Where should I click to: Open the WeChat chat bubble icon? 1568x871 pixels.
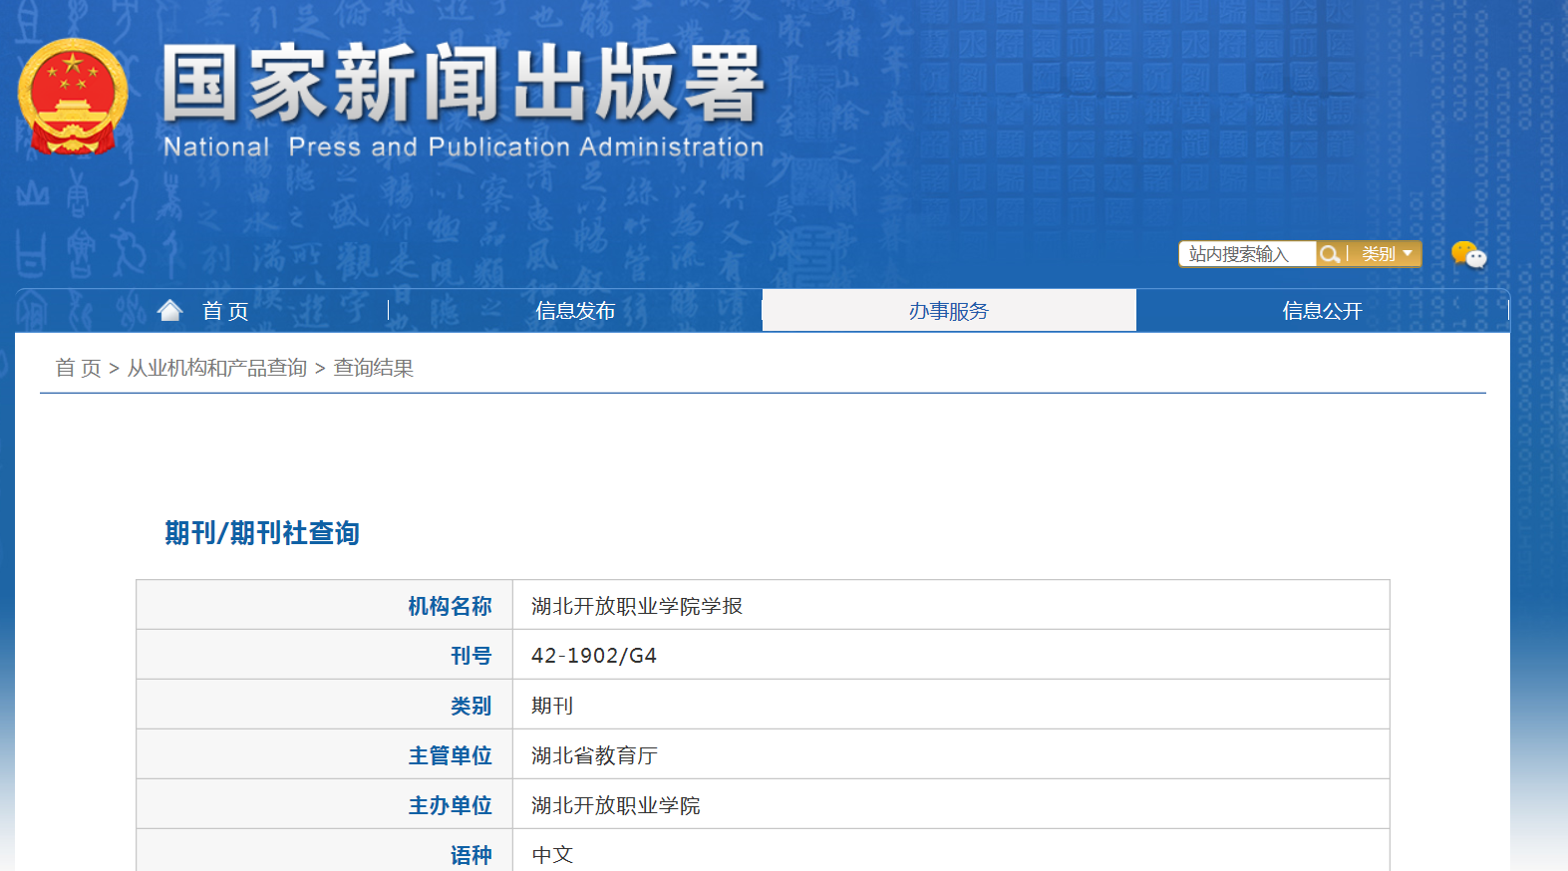point(1468,255)
